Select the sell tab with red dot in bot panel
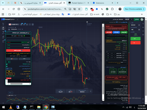 (12, 59)
